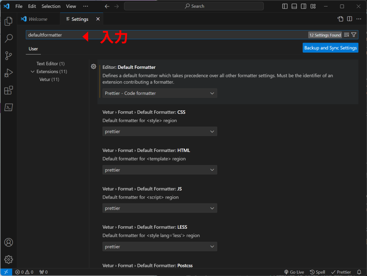Open Settings (JSON) file icon
The width and height of the screenshot is (367, 276).
340,19
